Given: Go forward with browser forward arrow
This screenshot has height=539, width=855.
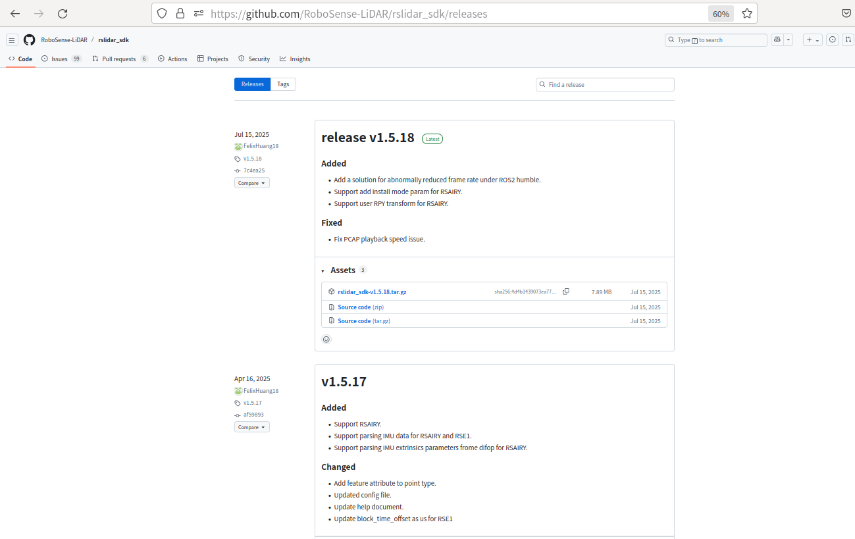Looking at the screenshot, I should coord(39,13).
